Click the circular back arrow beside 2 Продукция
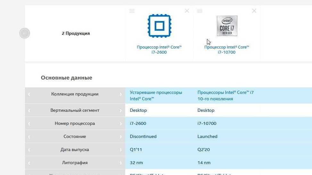 tap(24, 33)
